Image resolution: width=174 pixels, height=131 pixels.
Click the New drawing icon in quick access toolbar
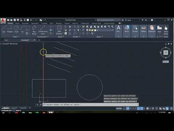pyautogui.click(x=8, y=20)
